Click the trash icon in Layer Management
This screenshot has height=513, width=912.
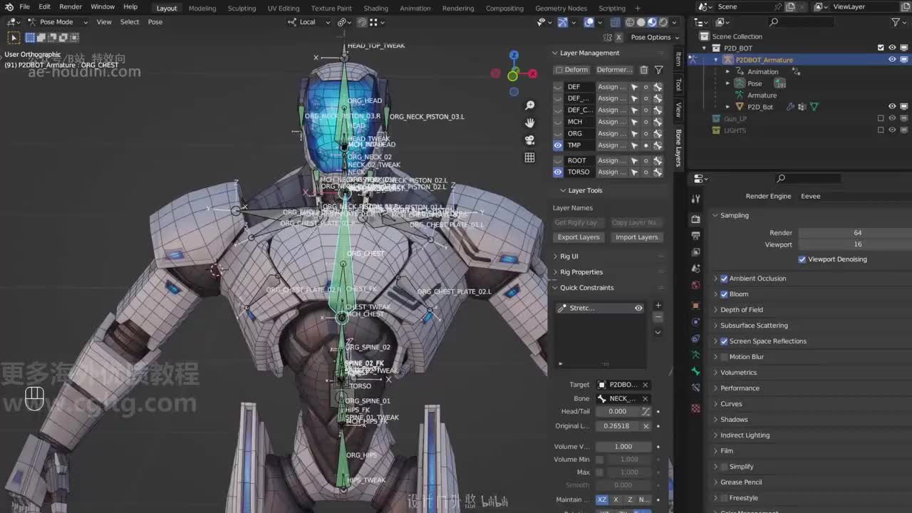click(644, 70)
